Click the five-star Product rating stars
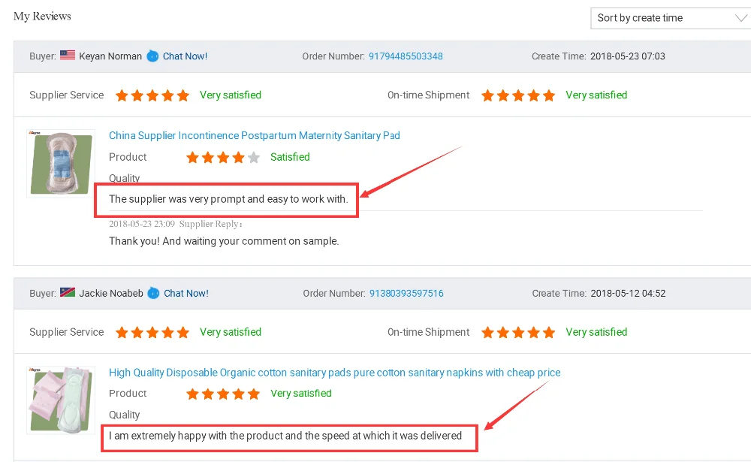 (223, 394)
